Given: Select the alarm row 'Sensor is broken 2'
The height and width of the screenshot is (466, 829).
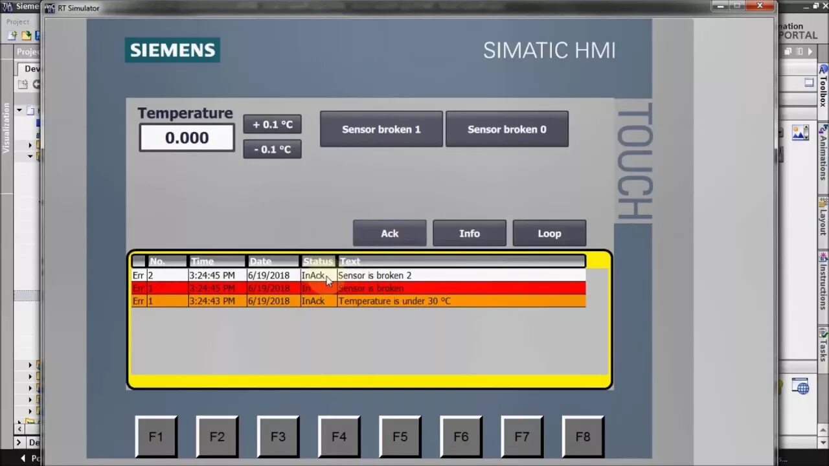Looking at the screenshot, I should point(358,275).
